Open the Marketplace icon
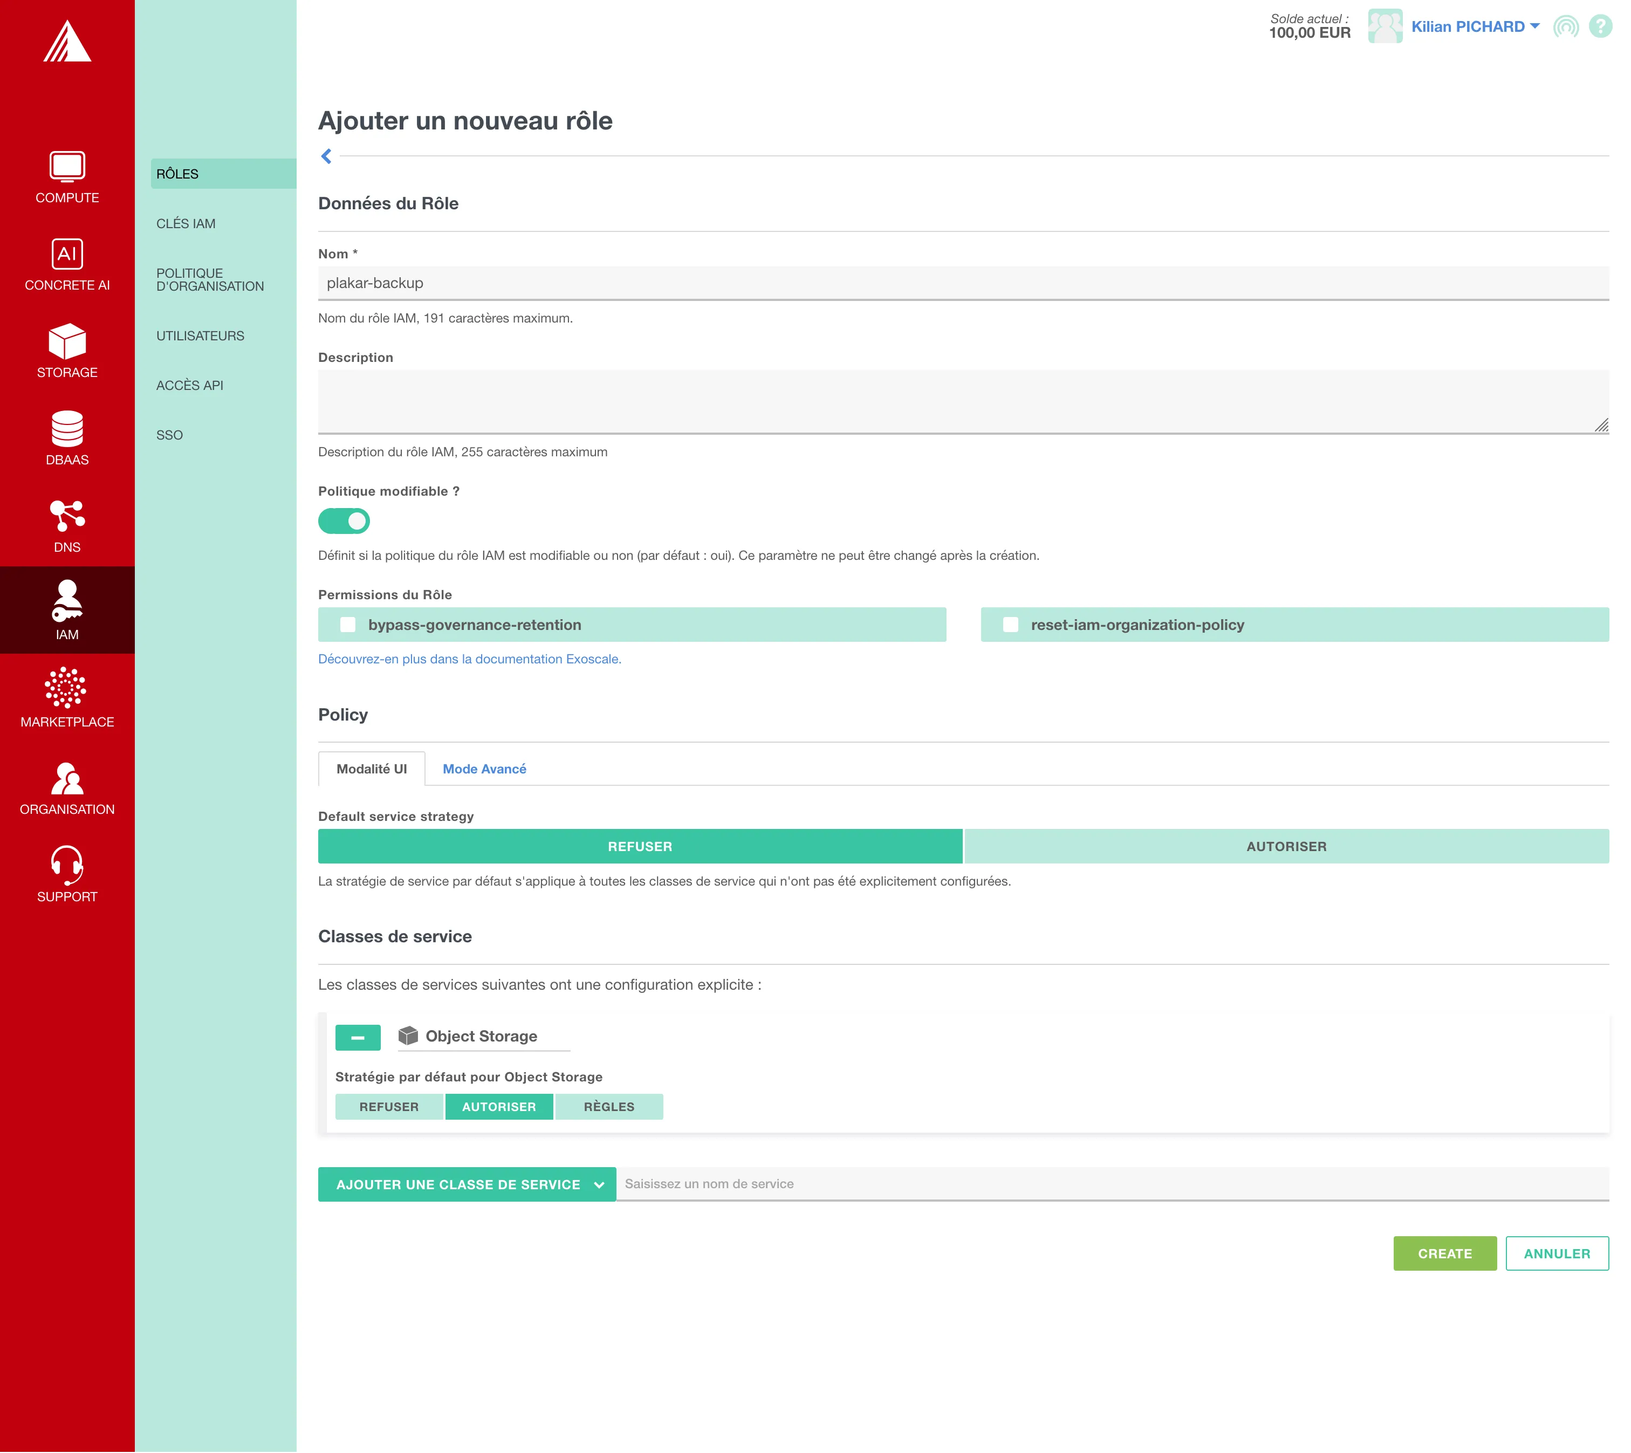Viewport: 1631px width, 1453px height. point(66,688)
